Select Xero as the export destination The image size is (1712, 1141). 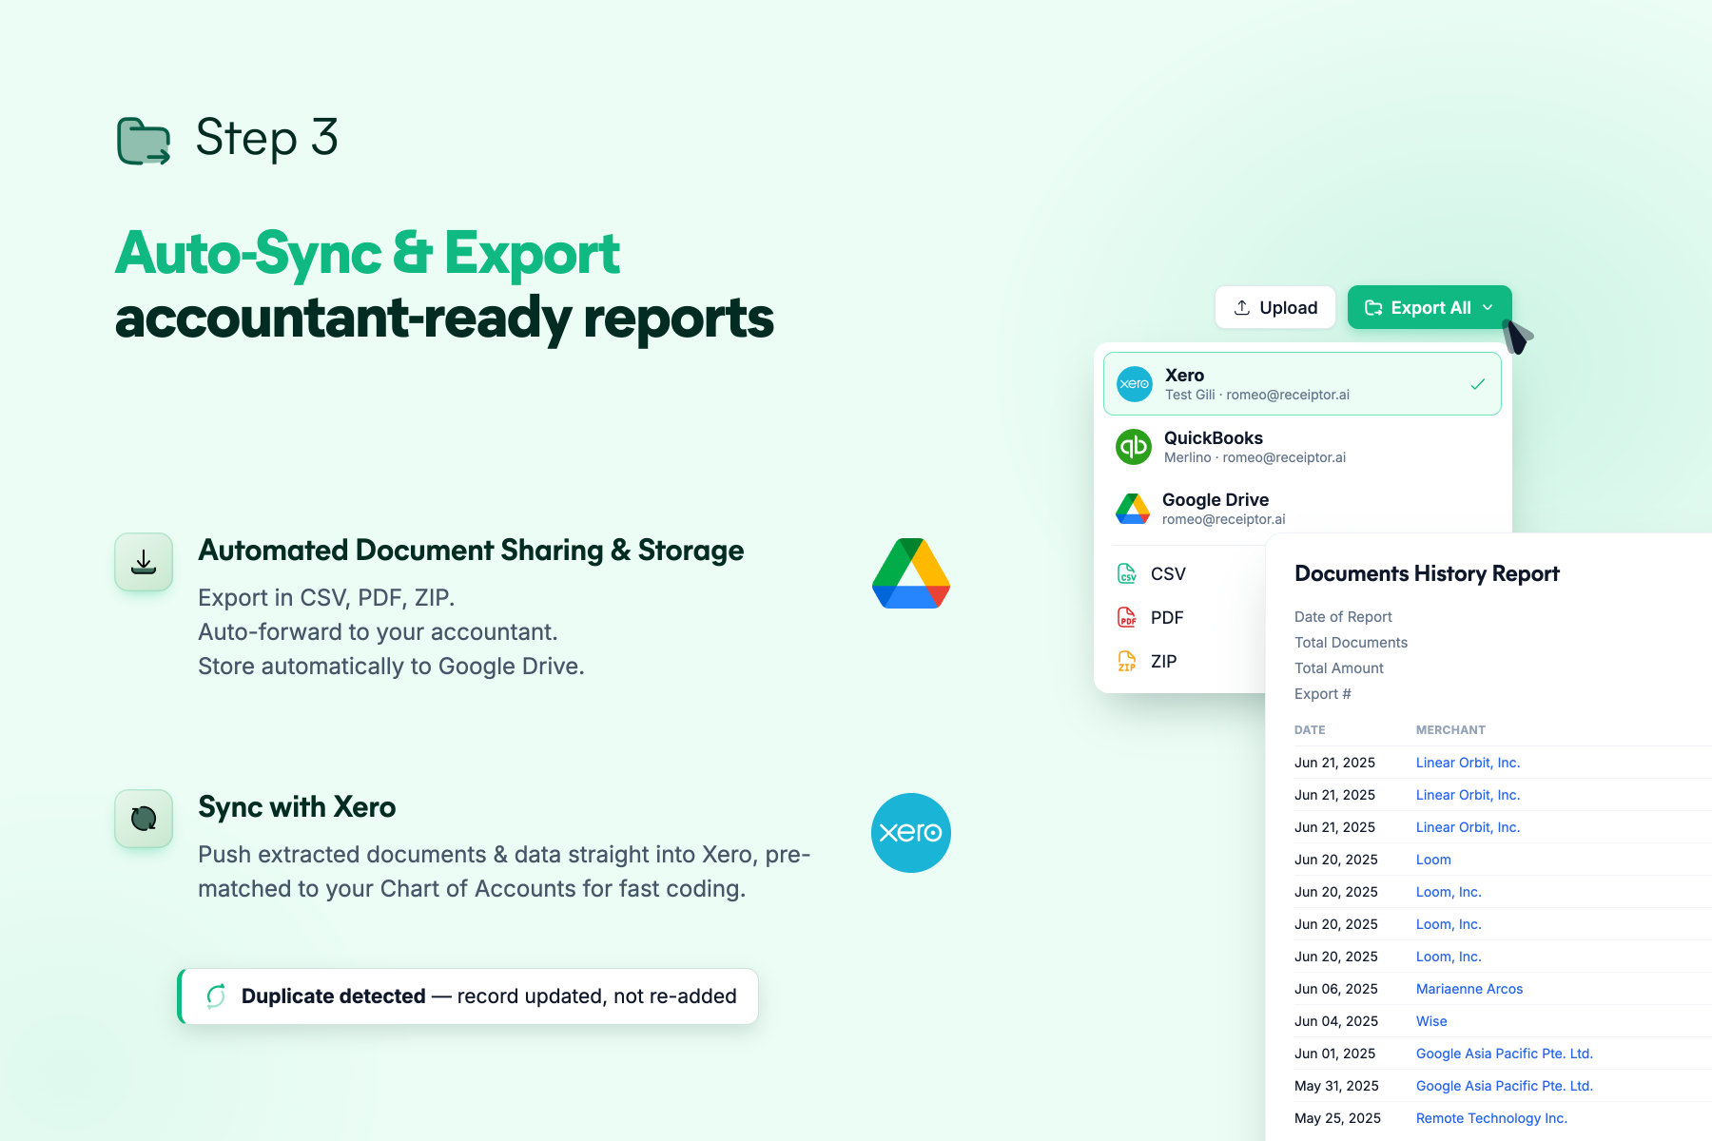(1302, 384)
